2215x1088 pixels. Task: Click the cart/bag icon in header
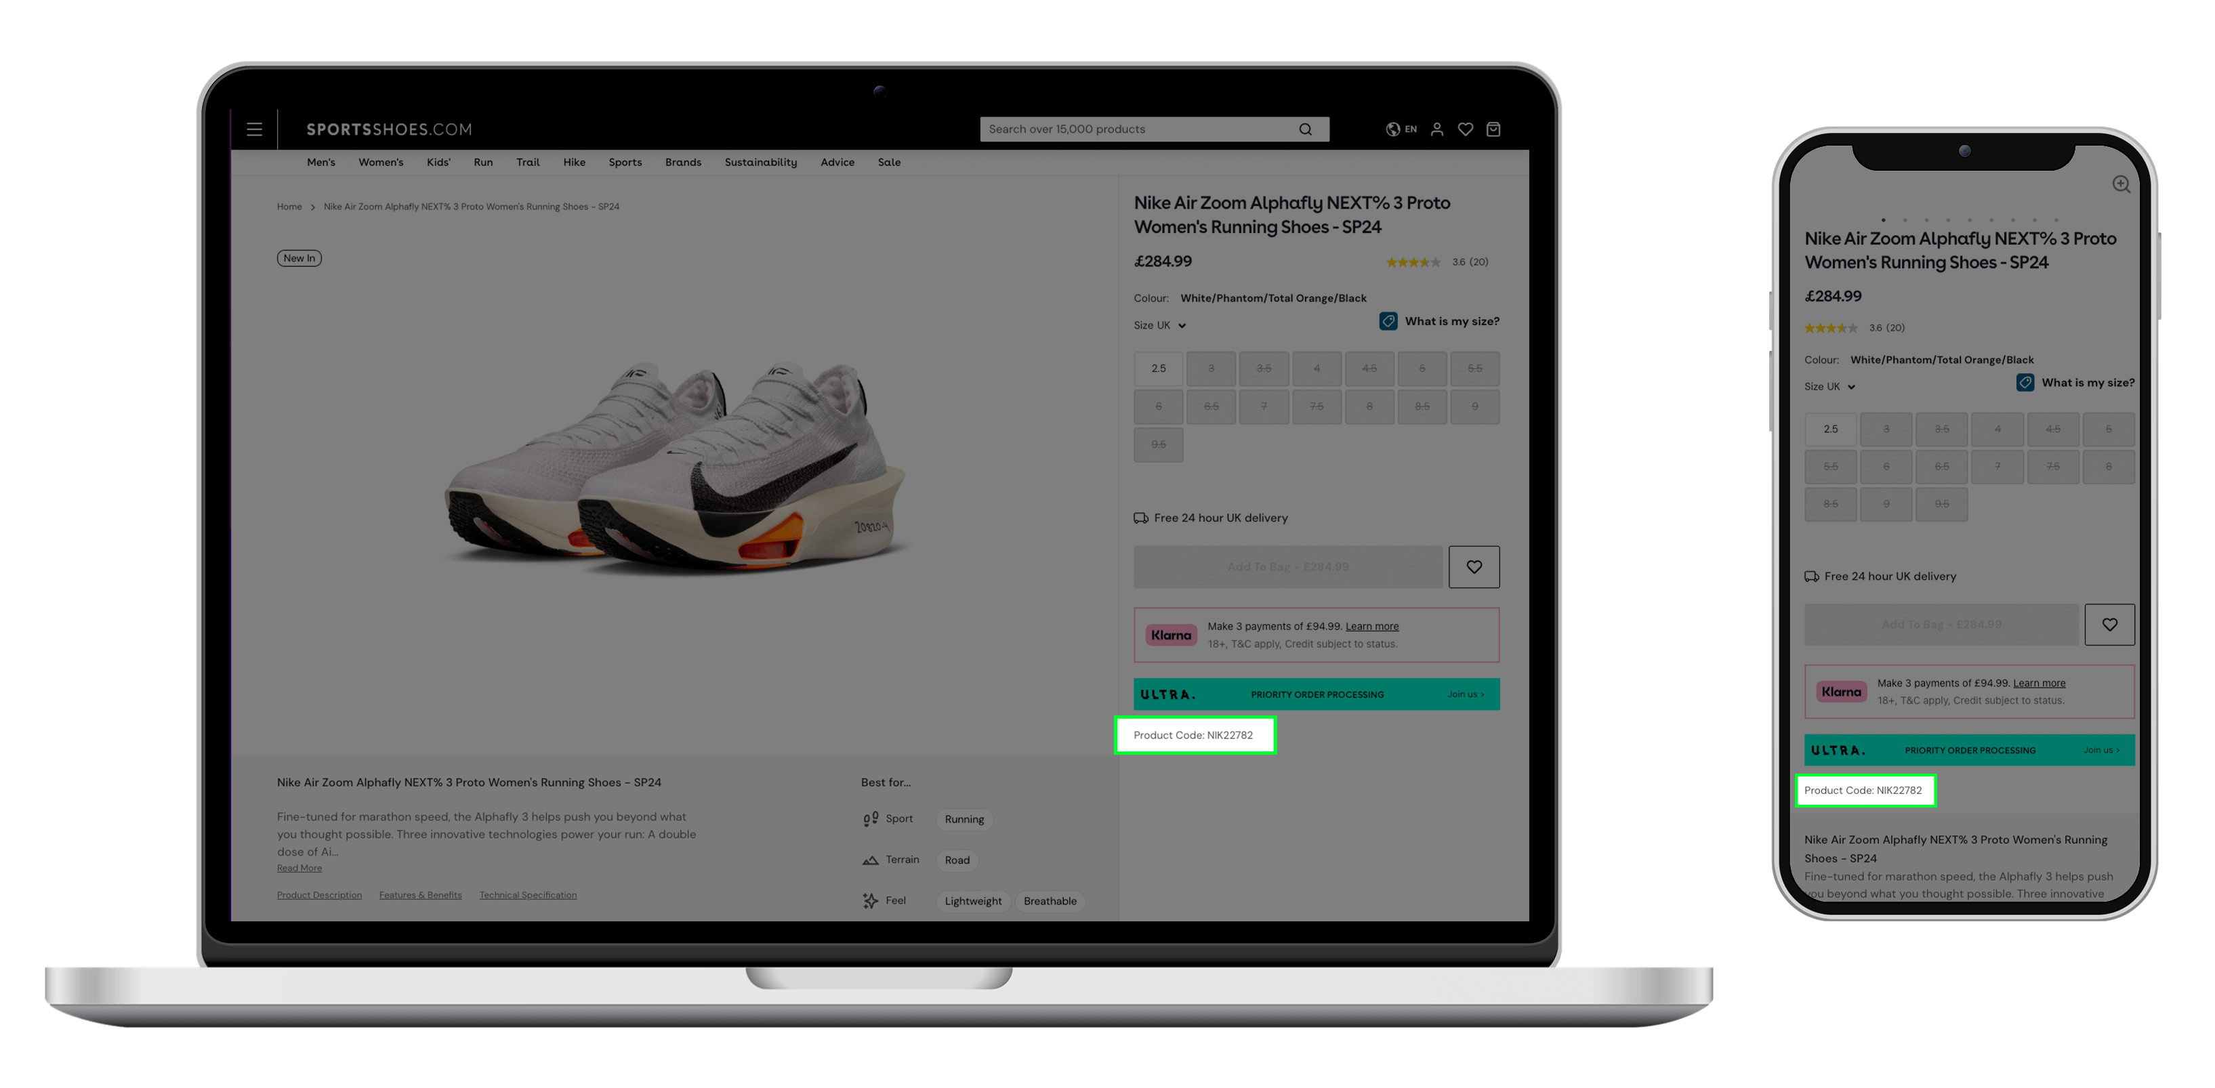point(1493,129)
